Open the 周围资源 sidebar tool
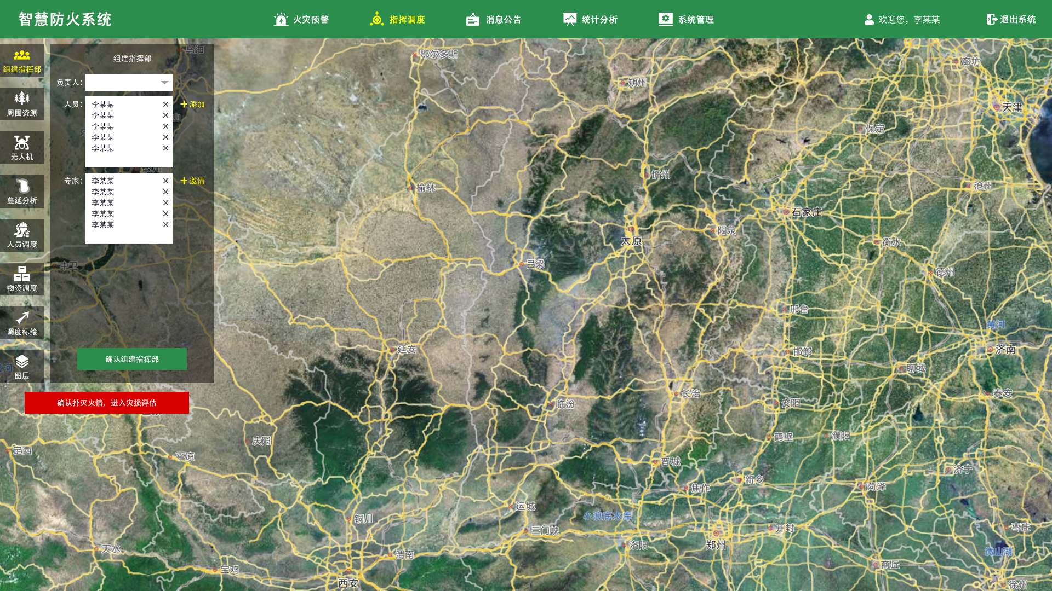Viewport: 1052px width, 591px height. (x=22, y=104)
